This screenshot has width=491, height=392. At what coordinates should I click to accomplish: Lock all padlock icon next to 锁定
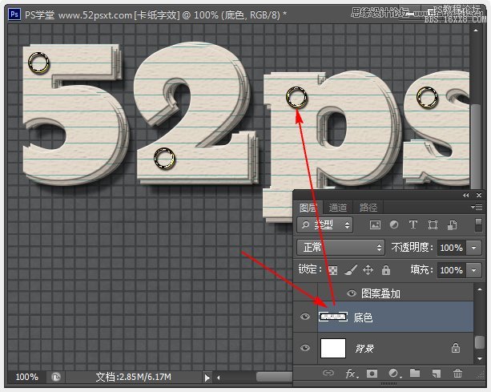pos(386,270)
